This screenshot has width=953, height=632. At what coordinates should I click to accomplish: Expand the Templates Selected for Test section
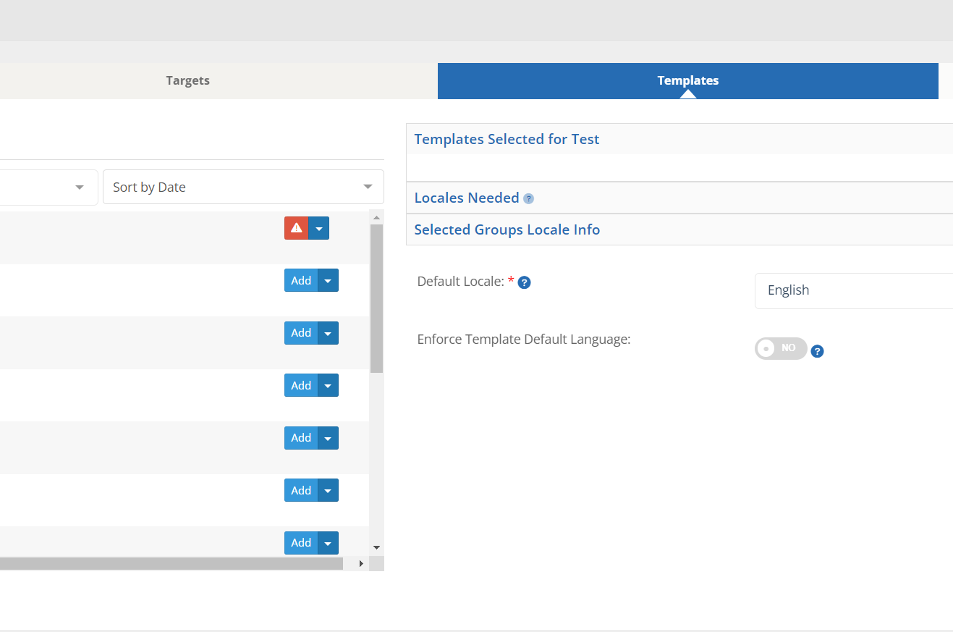pyautogui.click(x=679, y=139)
